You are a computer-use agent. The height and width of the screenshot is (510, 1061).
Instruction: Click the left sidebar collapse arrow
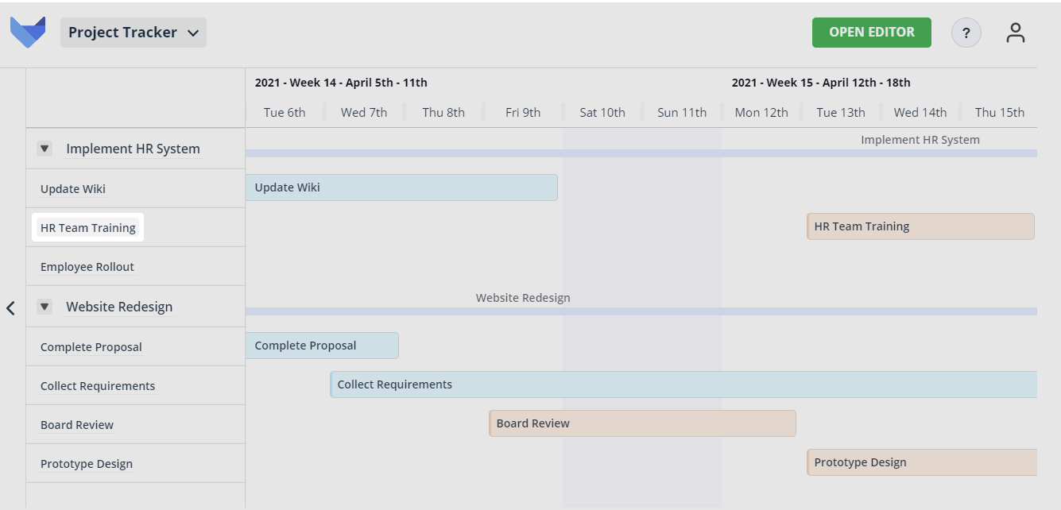[x=10, y=308]
